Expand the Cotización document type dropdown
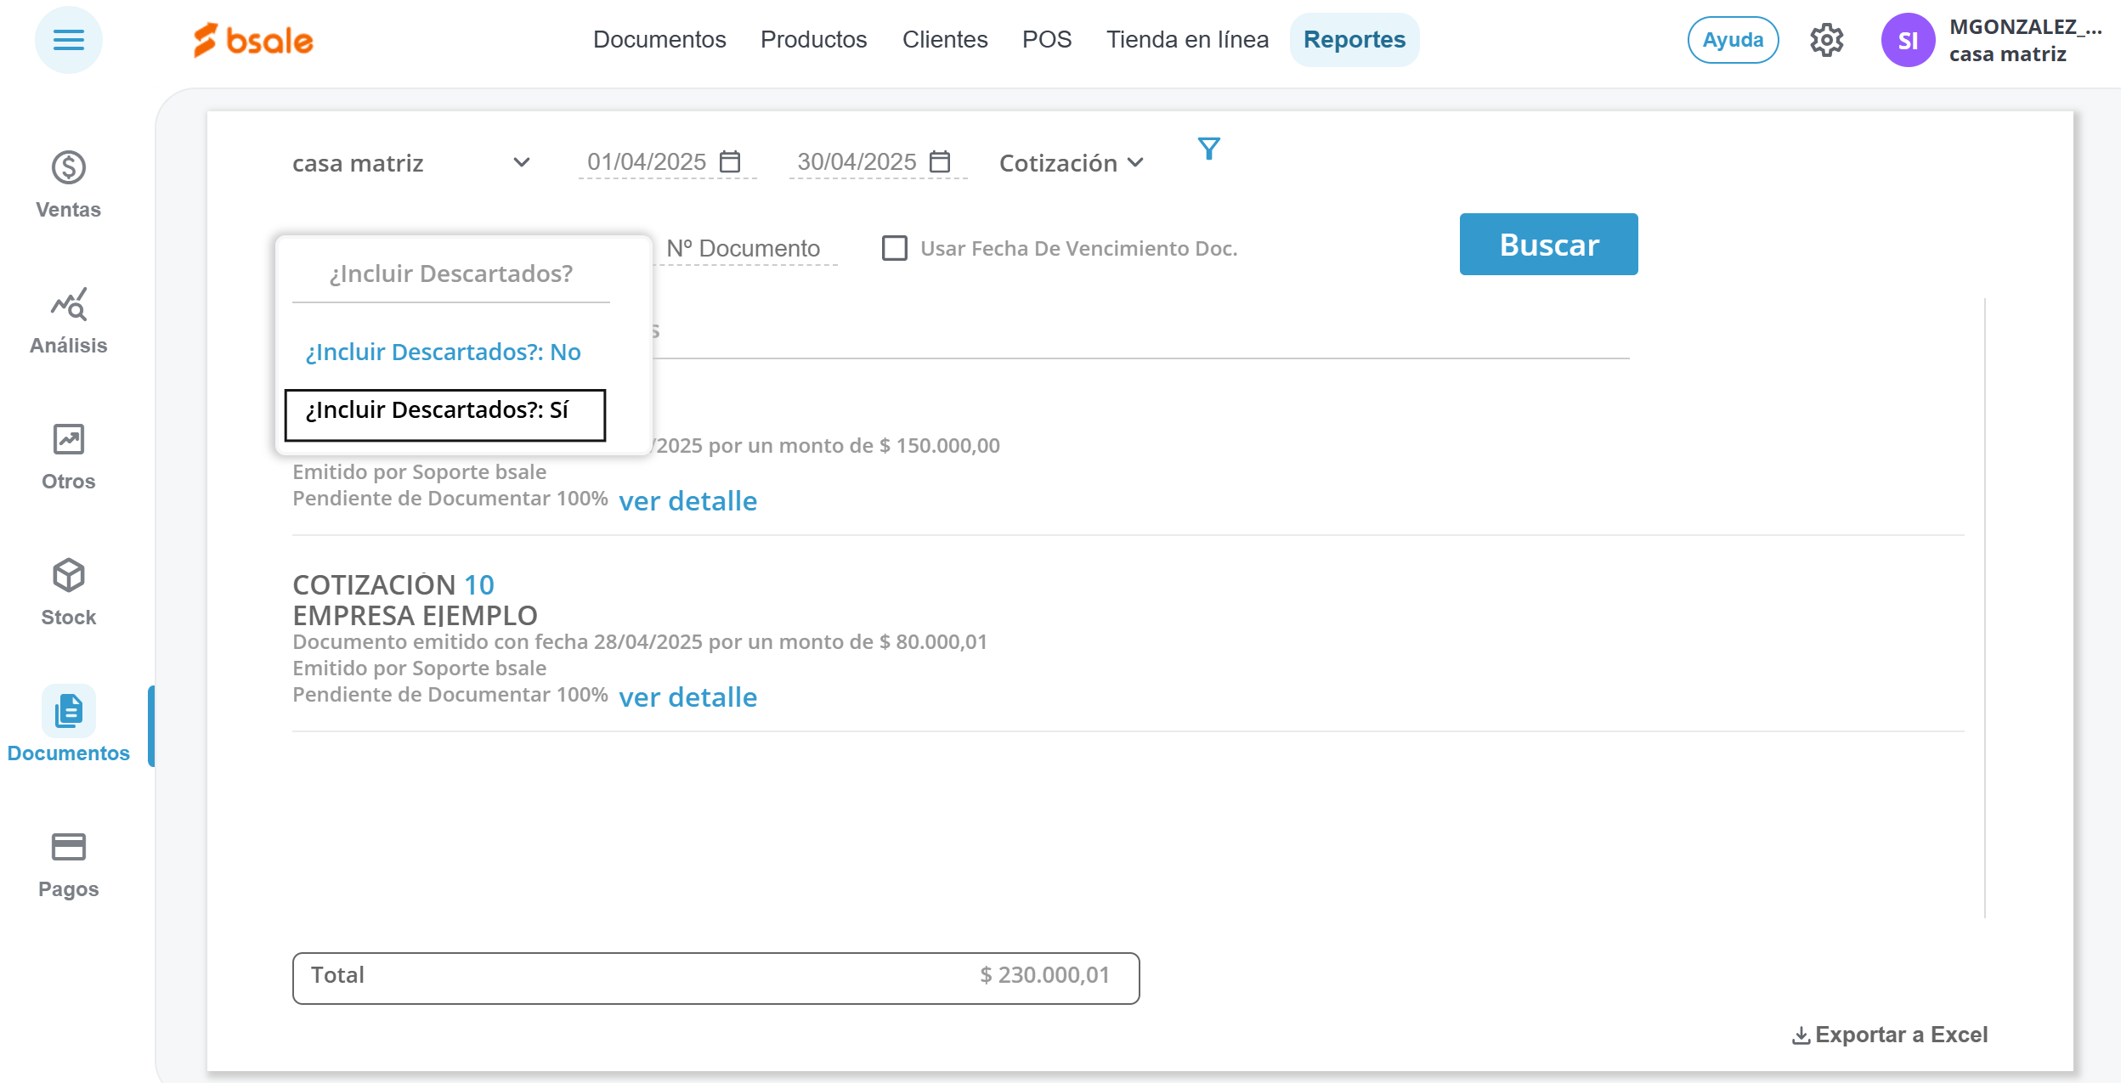 1071,163
